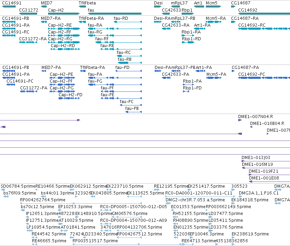Open the RE44542.5prime EST label
This screenshot has width=290, height=246.
point(49,234)
